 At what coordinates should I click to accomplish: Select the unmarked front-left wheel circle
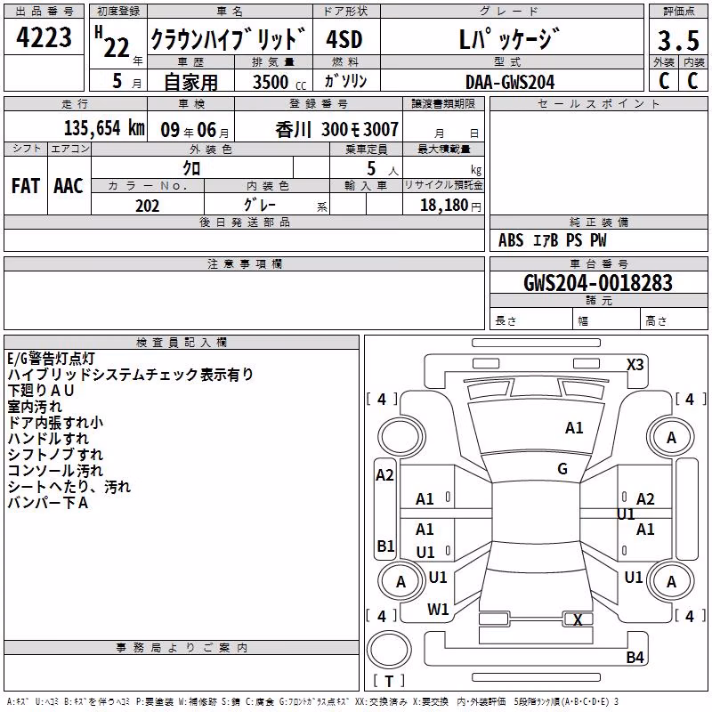click(400, 437)
